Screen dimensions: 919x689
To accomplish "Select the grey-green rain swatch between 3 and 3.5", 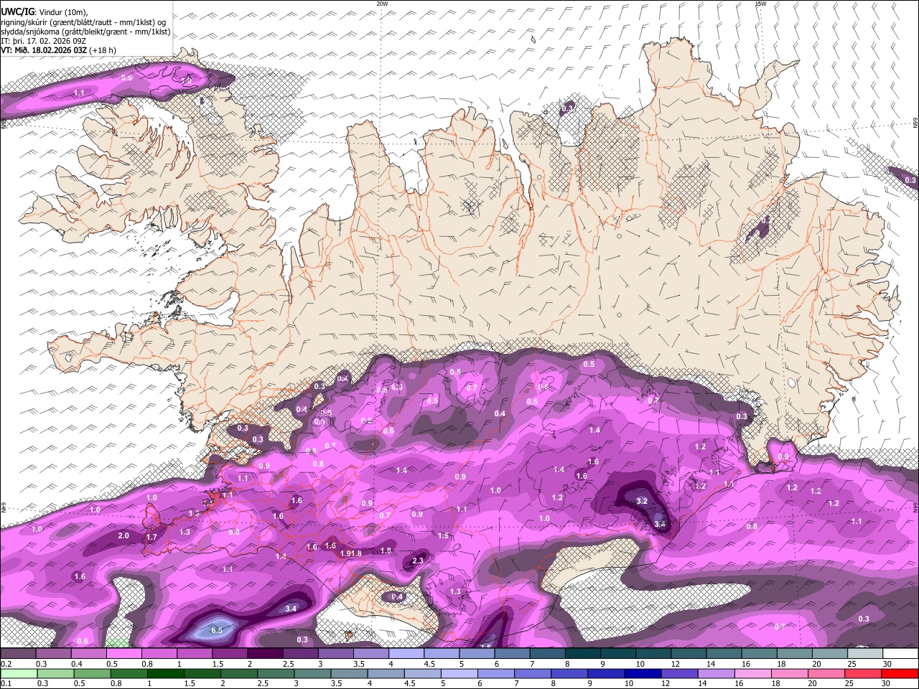I will (x=313, y=673).
